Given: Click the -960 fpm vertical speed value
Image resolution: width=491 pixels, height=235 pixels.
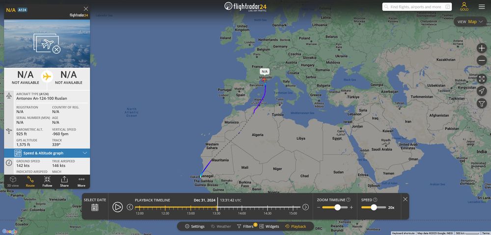Looking at the screenshot, I should pos(60,134).
